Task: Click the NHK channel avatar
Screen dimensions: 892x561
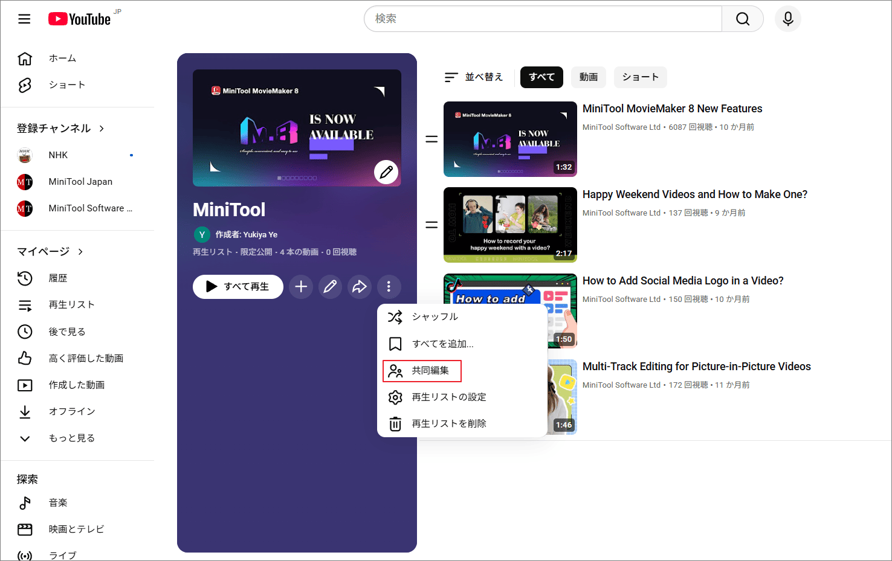Action: point(25,155)
